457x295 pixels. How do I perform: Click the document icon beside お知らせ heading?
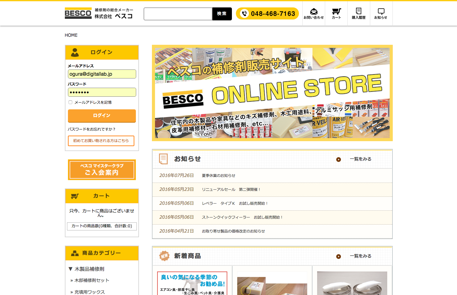163,159
